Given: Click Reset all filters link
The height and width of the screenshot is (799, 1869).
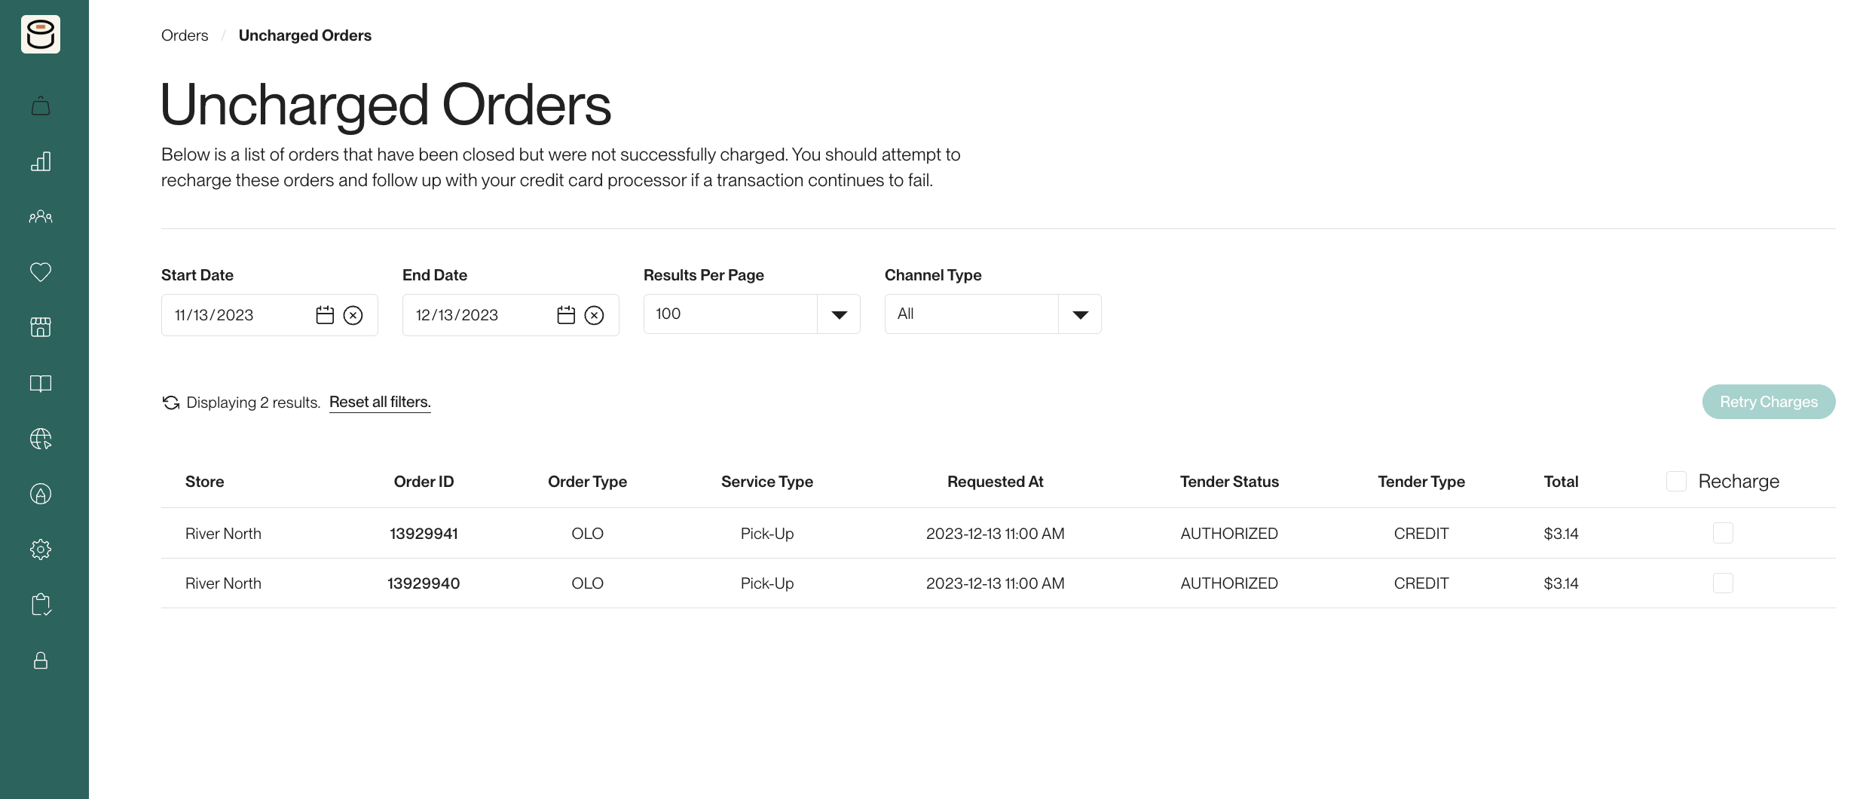Looking at the screenshot, I should tap(380, 402).
